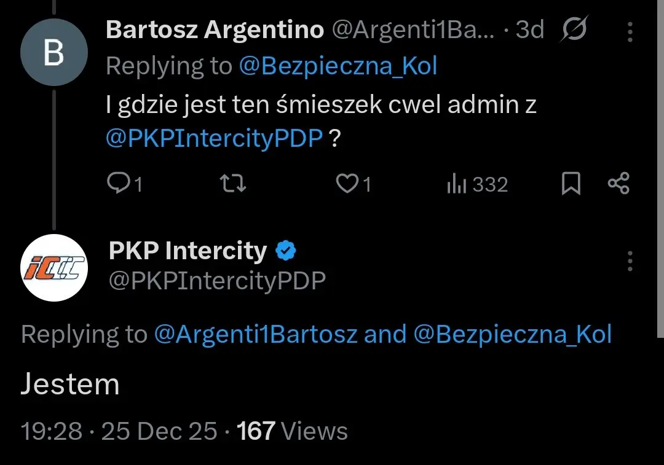Click the Bartosz Argentino display name
Screen dimensions: 664x465
215,29
